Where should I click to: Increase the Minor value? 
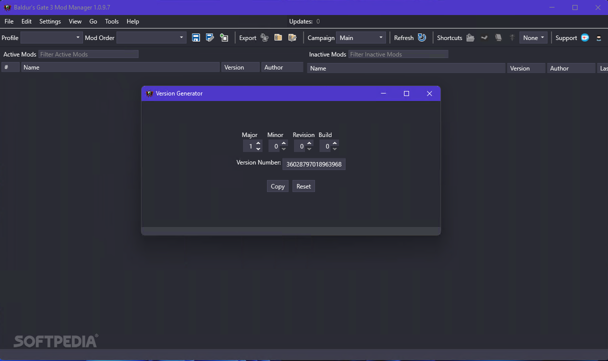click(x=284, y=143)
